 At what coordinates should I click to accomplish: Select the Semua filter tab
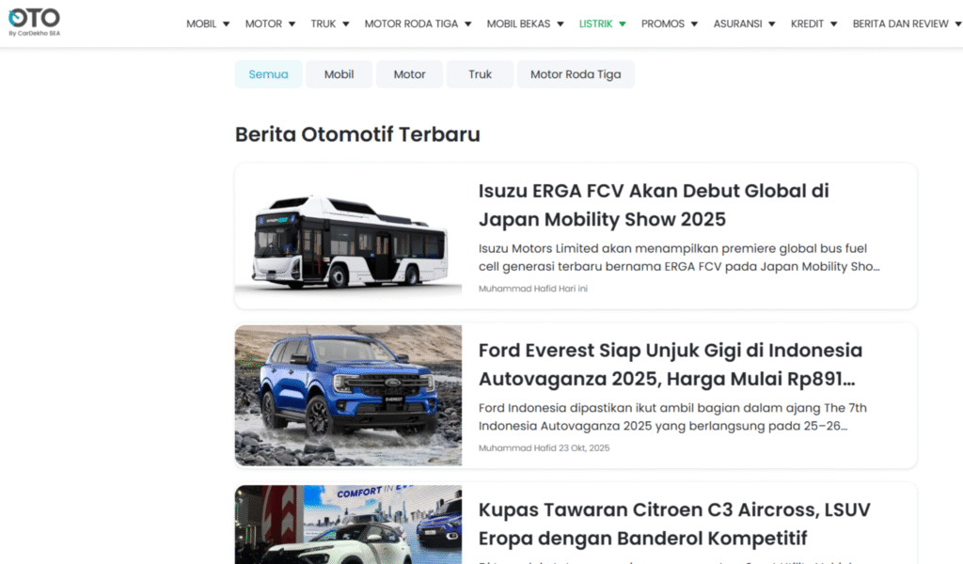[268, 74]
